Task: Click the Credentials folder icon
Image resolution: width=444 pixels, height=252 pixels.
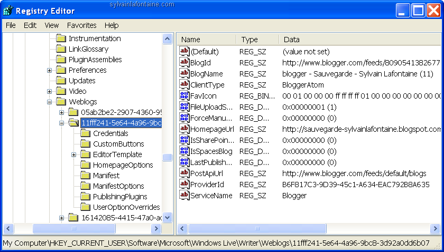Action: pos(85,133)
